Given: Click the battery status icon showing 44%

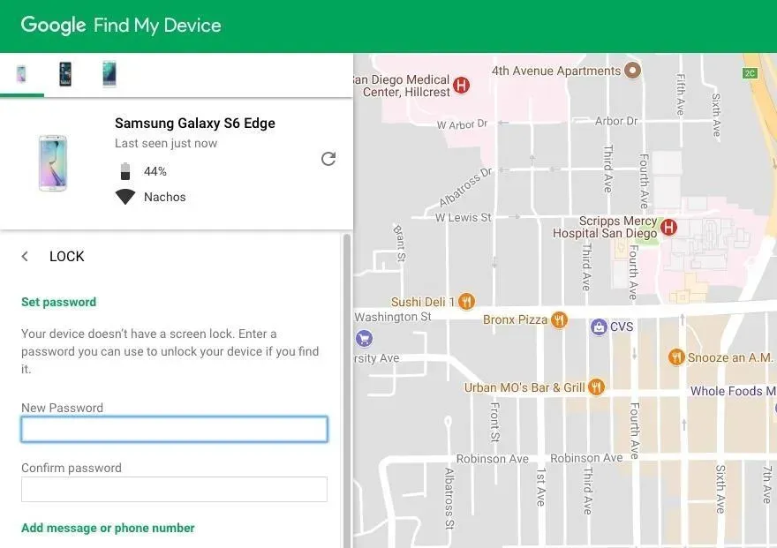Looking at the screenshot, I should tap(126, 170).
